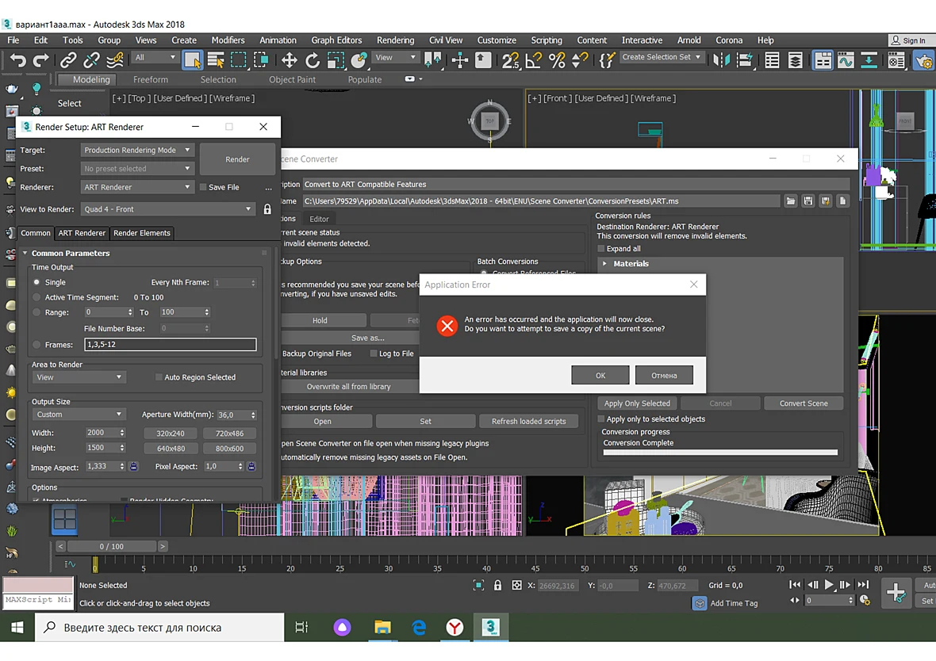Switch to ART Renderer tab

pos(82,233)
